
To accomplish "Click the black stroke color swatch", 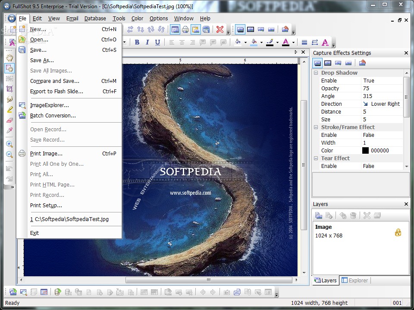I will [x=365, y=151].
